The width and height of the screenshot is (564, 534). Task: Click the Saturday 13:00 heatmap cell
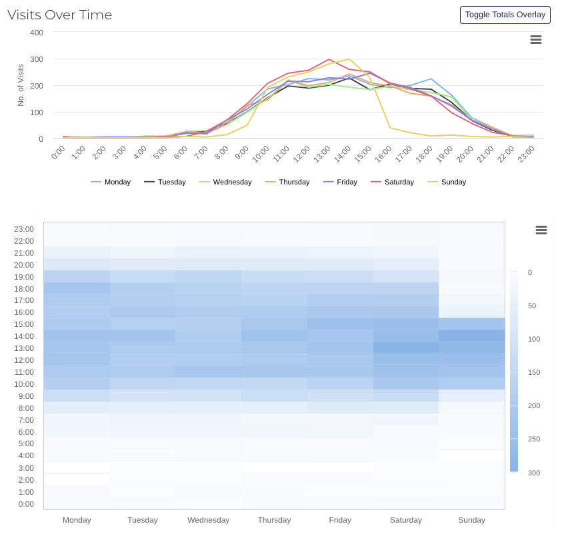(x=406, y=348)
